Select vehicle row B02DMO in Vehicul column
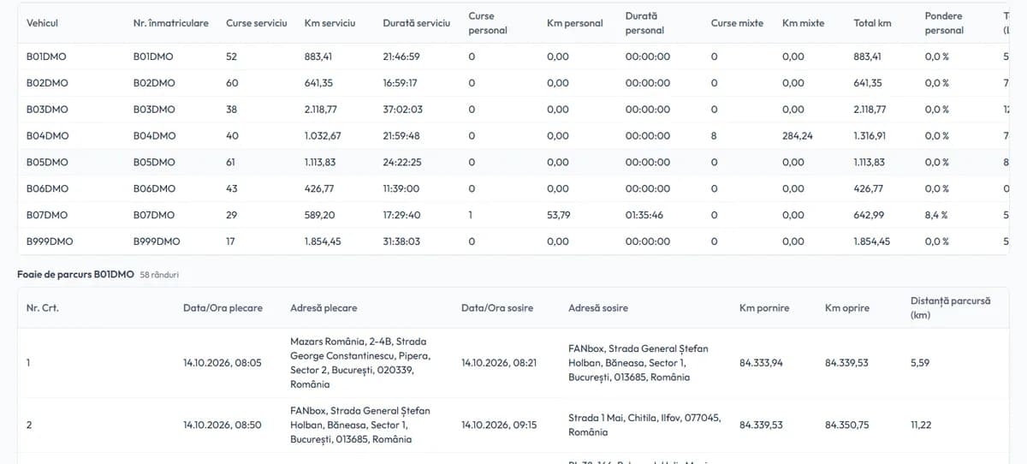This screenshot has height=464, width=1027. (47, 83)
